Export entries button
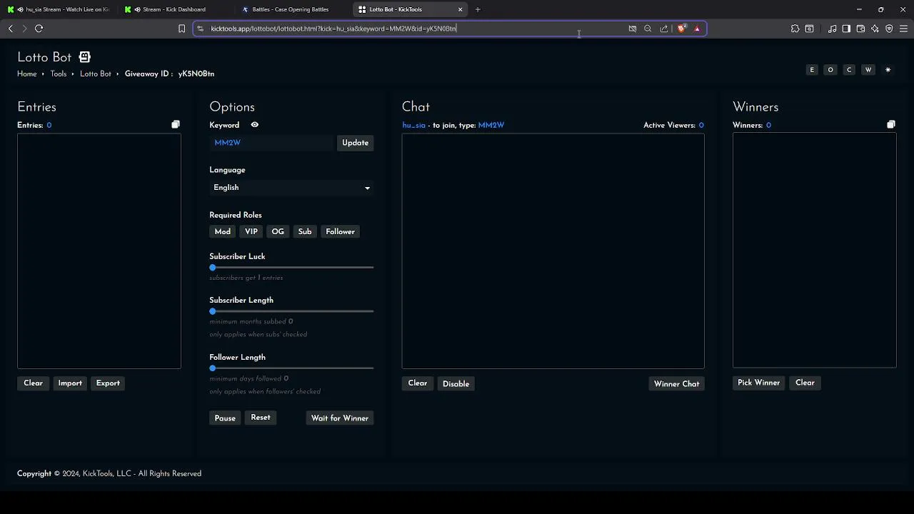This screenshot has height=514, width=914. click(x=108, y=383)
